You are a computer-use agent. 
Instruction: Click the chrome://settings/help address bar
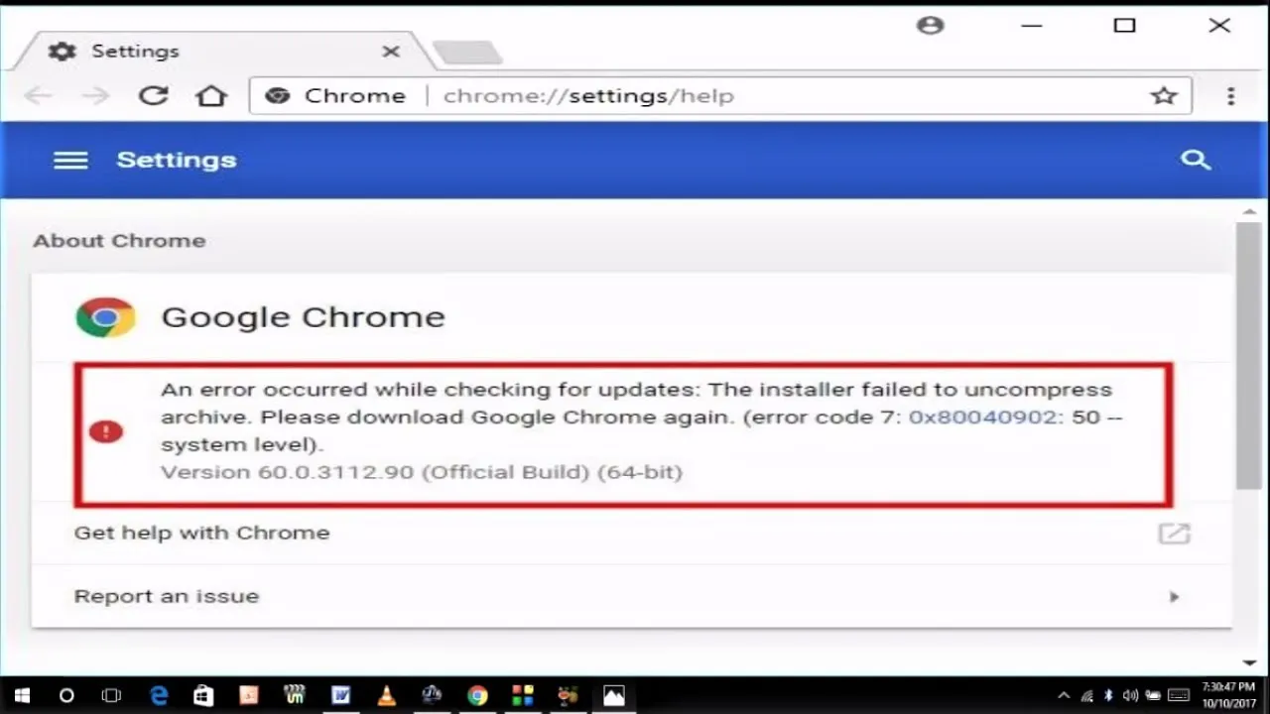[x=719, y=95]
